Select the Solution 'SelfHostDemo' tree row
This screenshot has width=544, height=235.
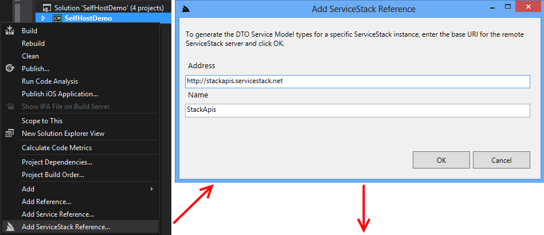tap(103, 7)
